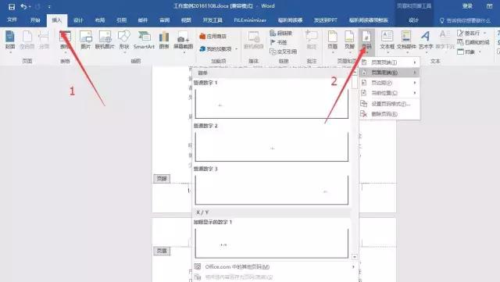Screen dimensions: 500x282
Task: Insert a chart (图表)
Action: coord(164,40)
